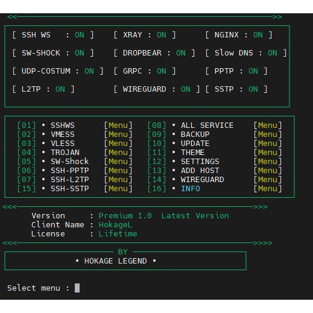Click the [11] option number
Screen dimensions: 313x313
157,153
